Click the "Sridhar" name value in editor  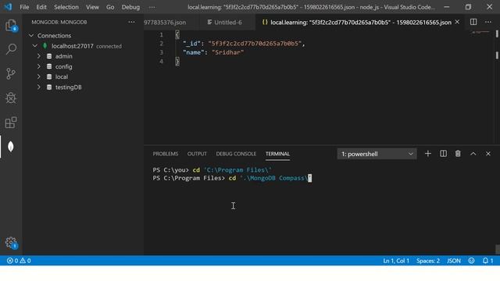click(227, 52)
